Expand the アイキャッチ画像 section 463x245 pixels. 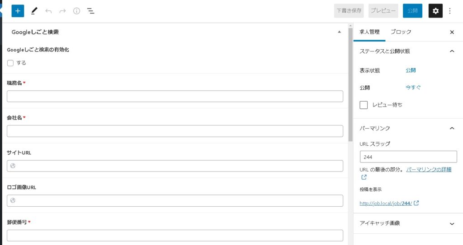click(x=452, y=223)
